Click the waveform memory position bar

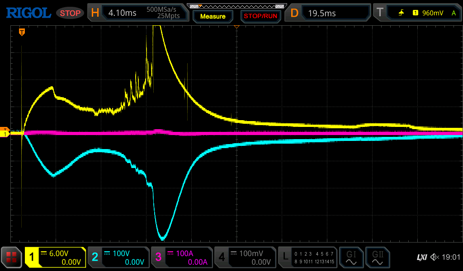coord(236,6)
